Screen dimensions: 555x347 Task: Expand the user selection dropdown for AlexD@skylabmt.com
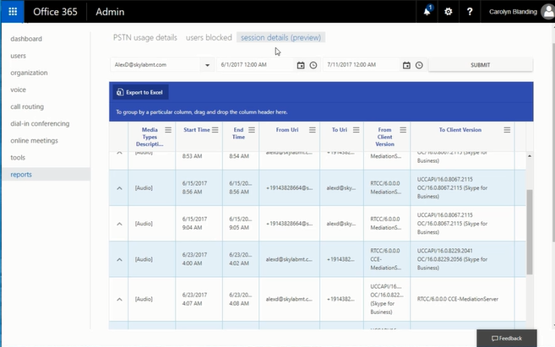click(208, 65)
